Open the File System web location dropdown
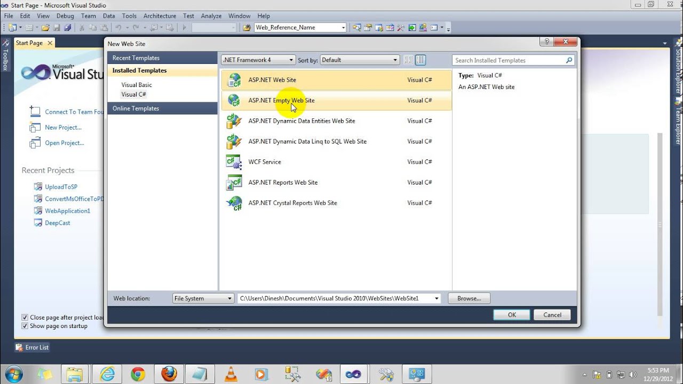Image resolution: width=683 pixels, height=384 pixels. 203,299
